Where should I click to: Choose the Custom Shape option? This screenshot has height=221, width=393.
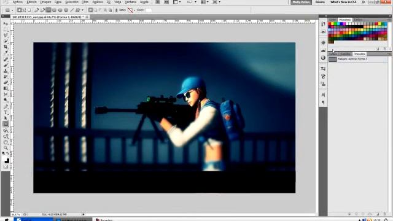coord(78,10)
